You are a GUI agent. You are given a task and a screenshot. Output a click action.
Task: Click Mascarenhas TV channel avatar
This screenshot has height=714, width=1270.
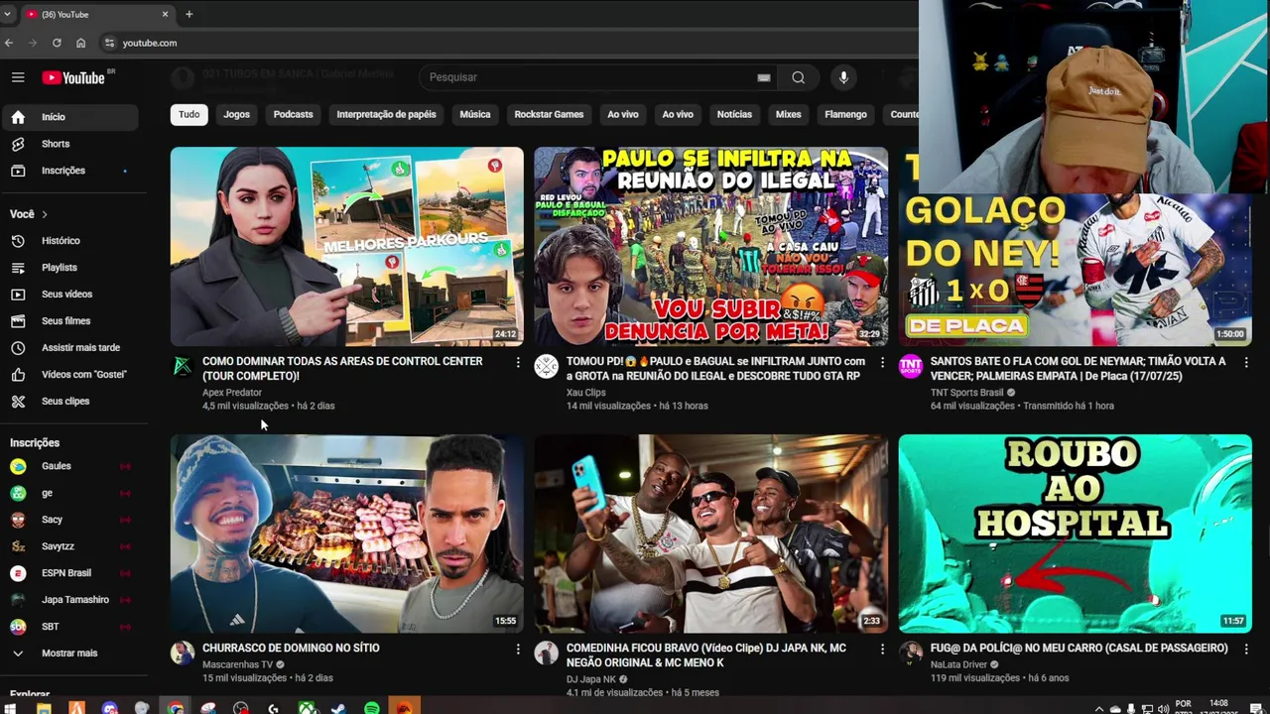pos(183,653)
